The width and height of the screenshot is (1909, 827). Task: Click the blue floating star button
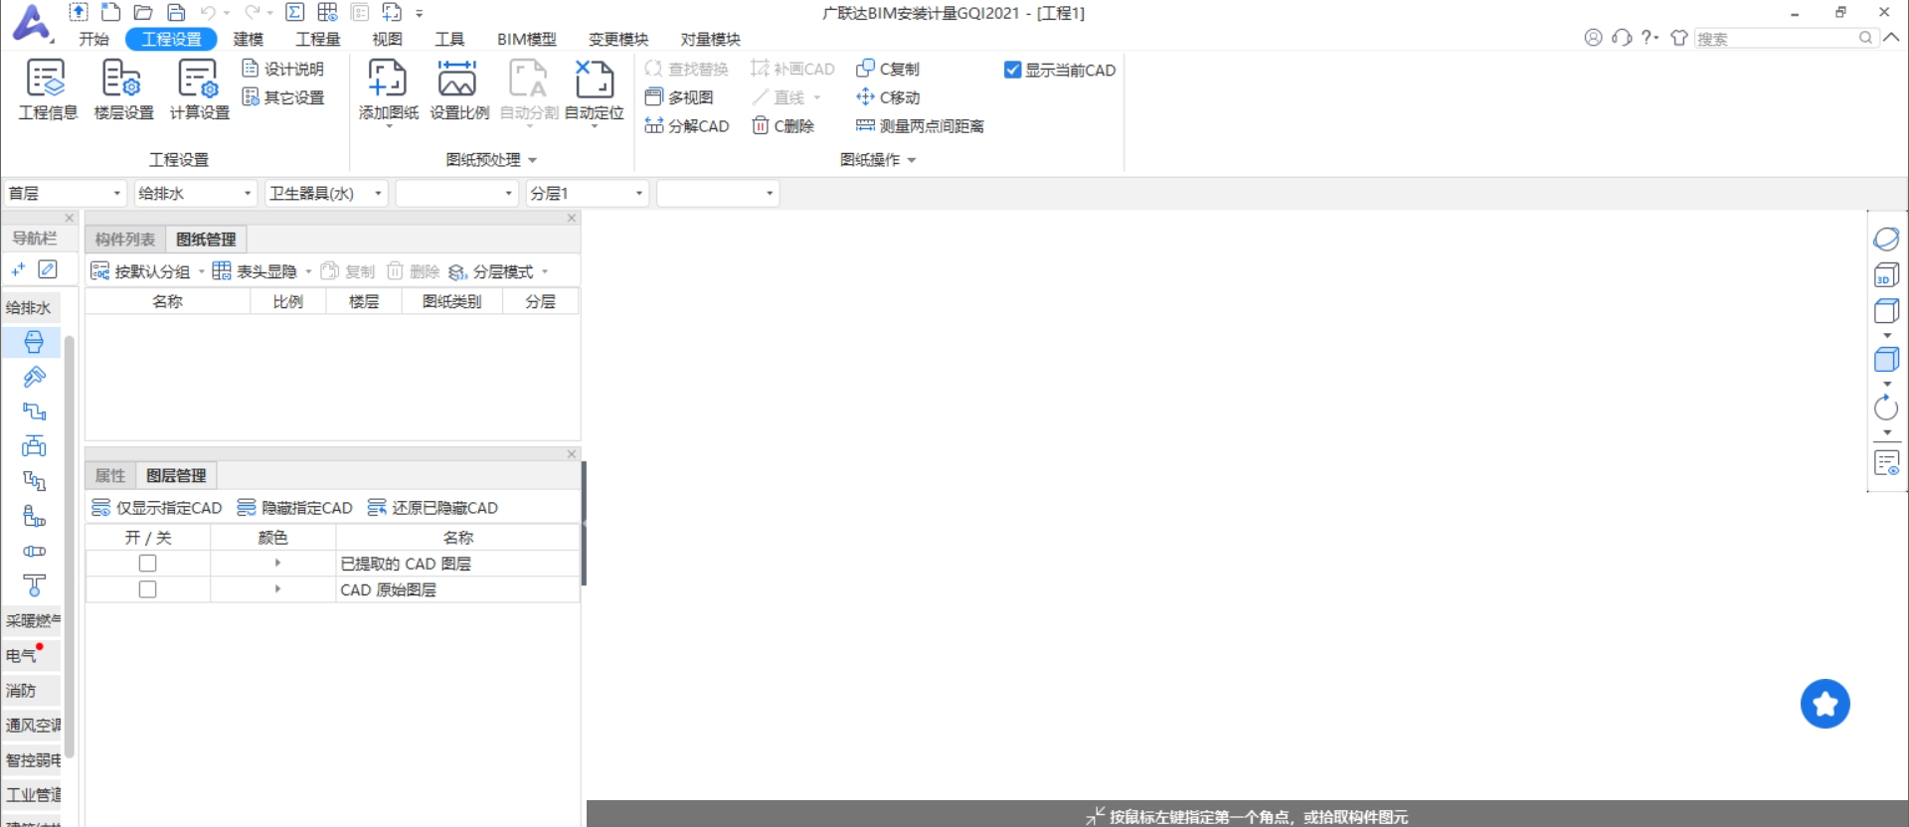1825,704
